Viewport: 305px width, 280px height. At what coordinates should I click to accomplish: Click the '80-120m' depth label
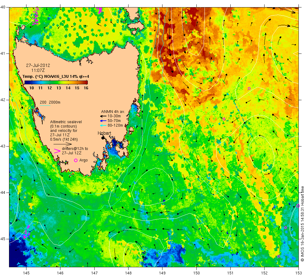click(115, 125)
